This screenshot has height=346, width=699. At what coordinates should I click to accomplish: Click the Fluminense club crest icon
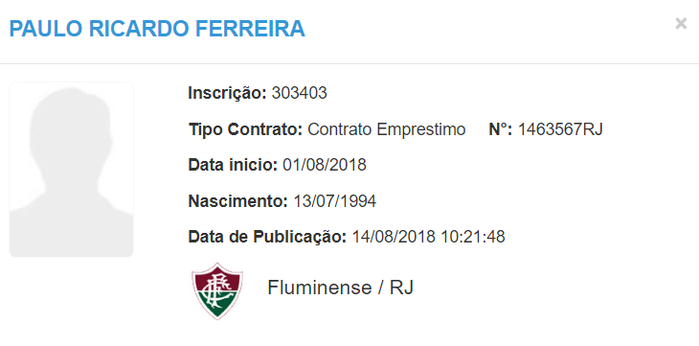tap(217, 290)
